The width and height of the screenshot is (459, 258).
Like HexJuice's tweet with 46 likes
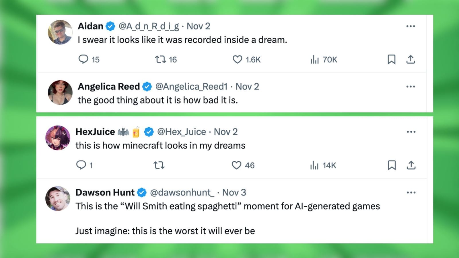coord(236,165)
